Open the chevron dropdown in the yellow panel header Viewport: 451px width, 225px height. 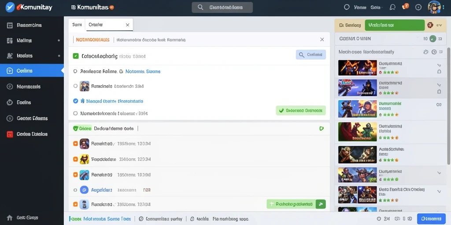click(x=439, y=25)
